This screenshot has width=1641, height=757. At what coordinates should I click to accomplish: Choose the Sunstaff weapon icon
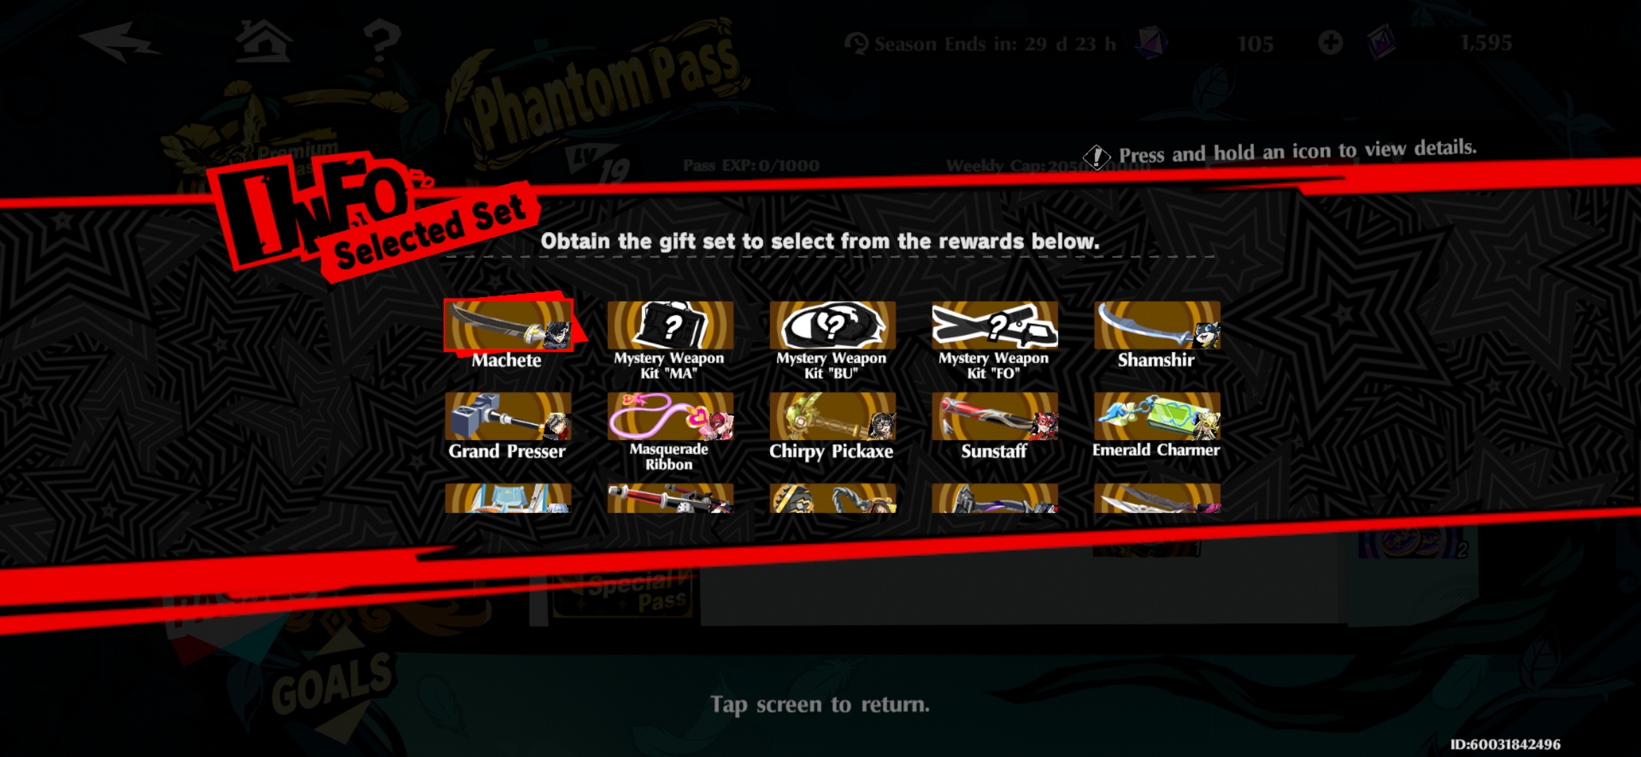click(x=994, y=416)
